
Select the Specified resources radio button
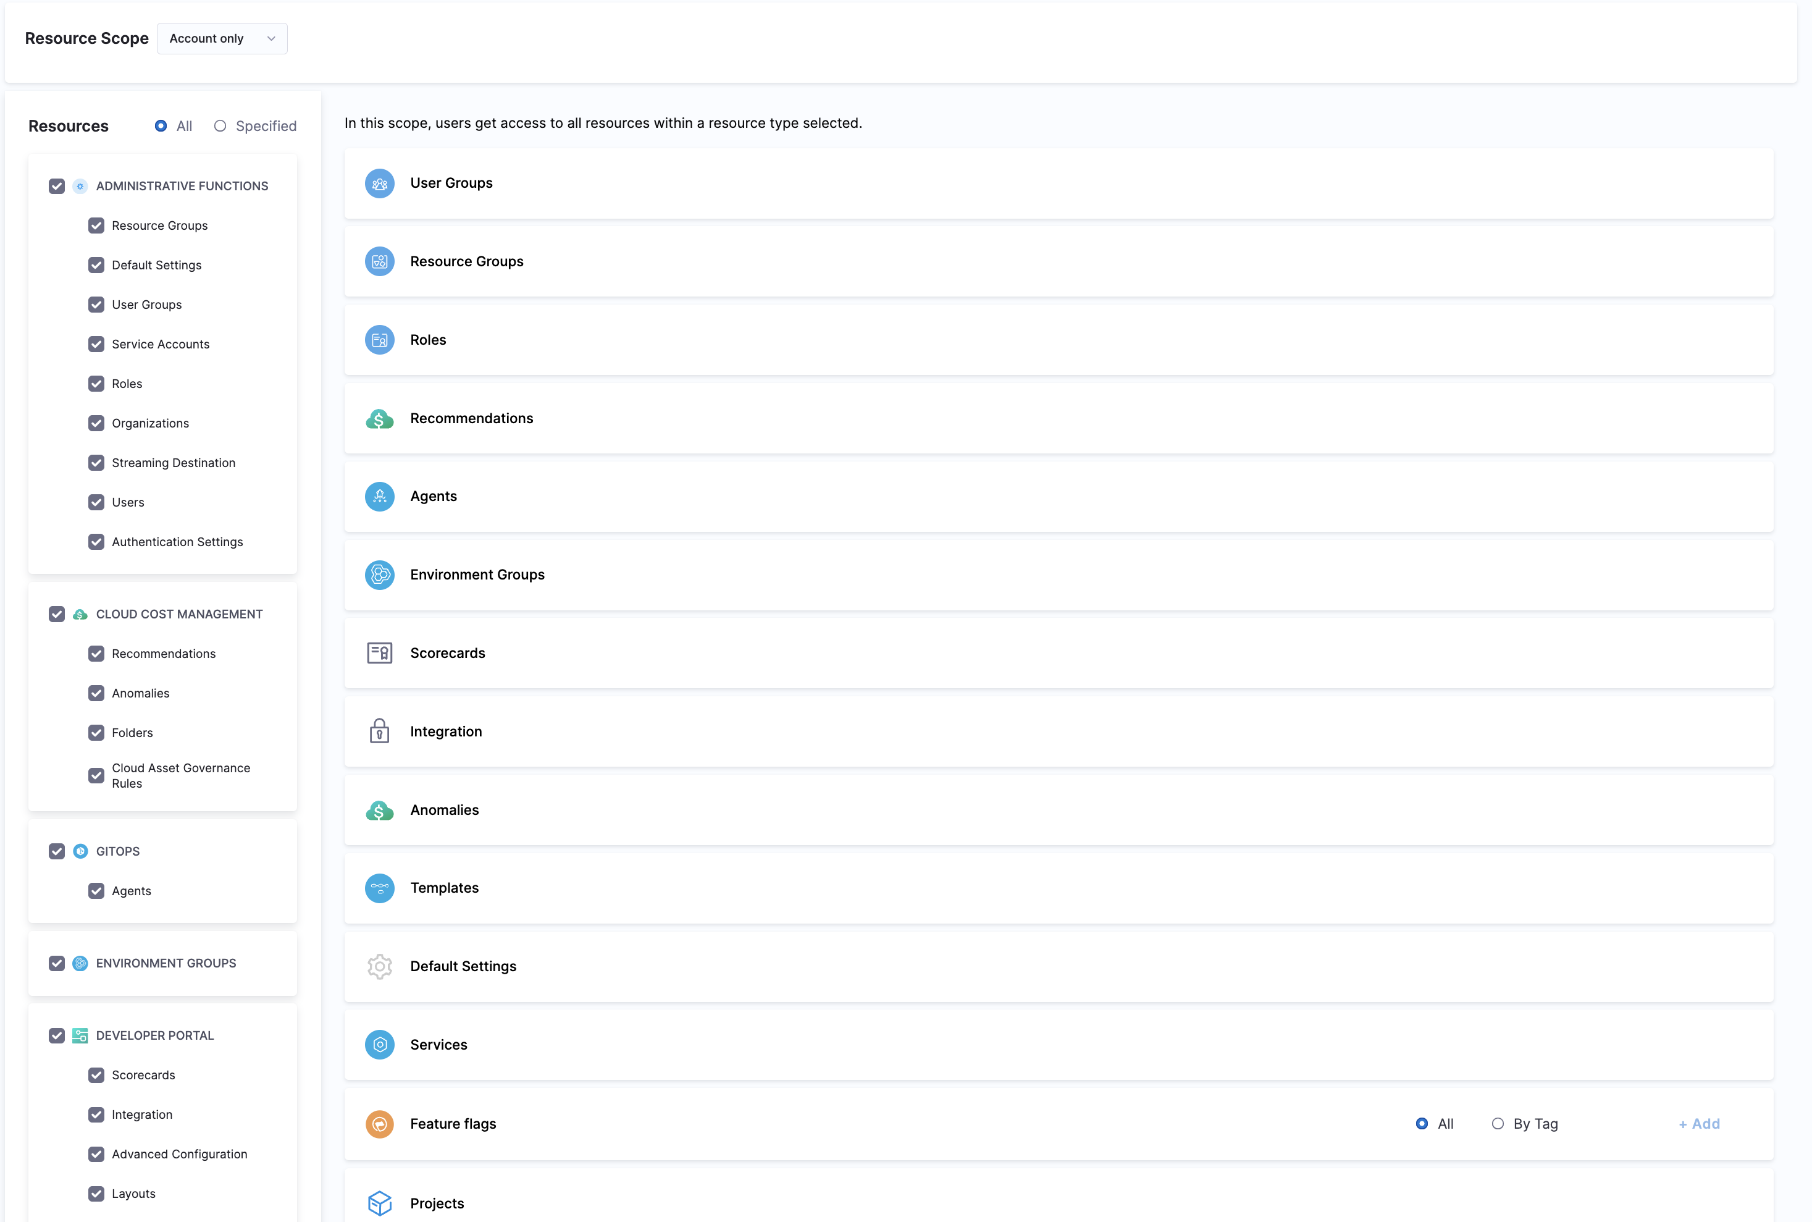pyautogui.click(x=220, y=126)
